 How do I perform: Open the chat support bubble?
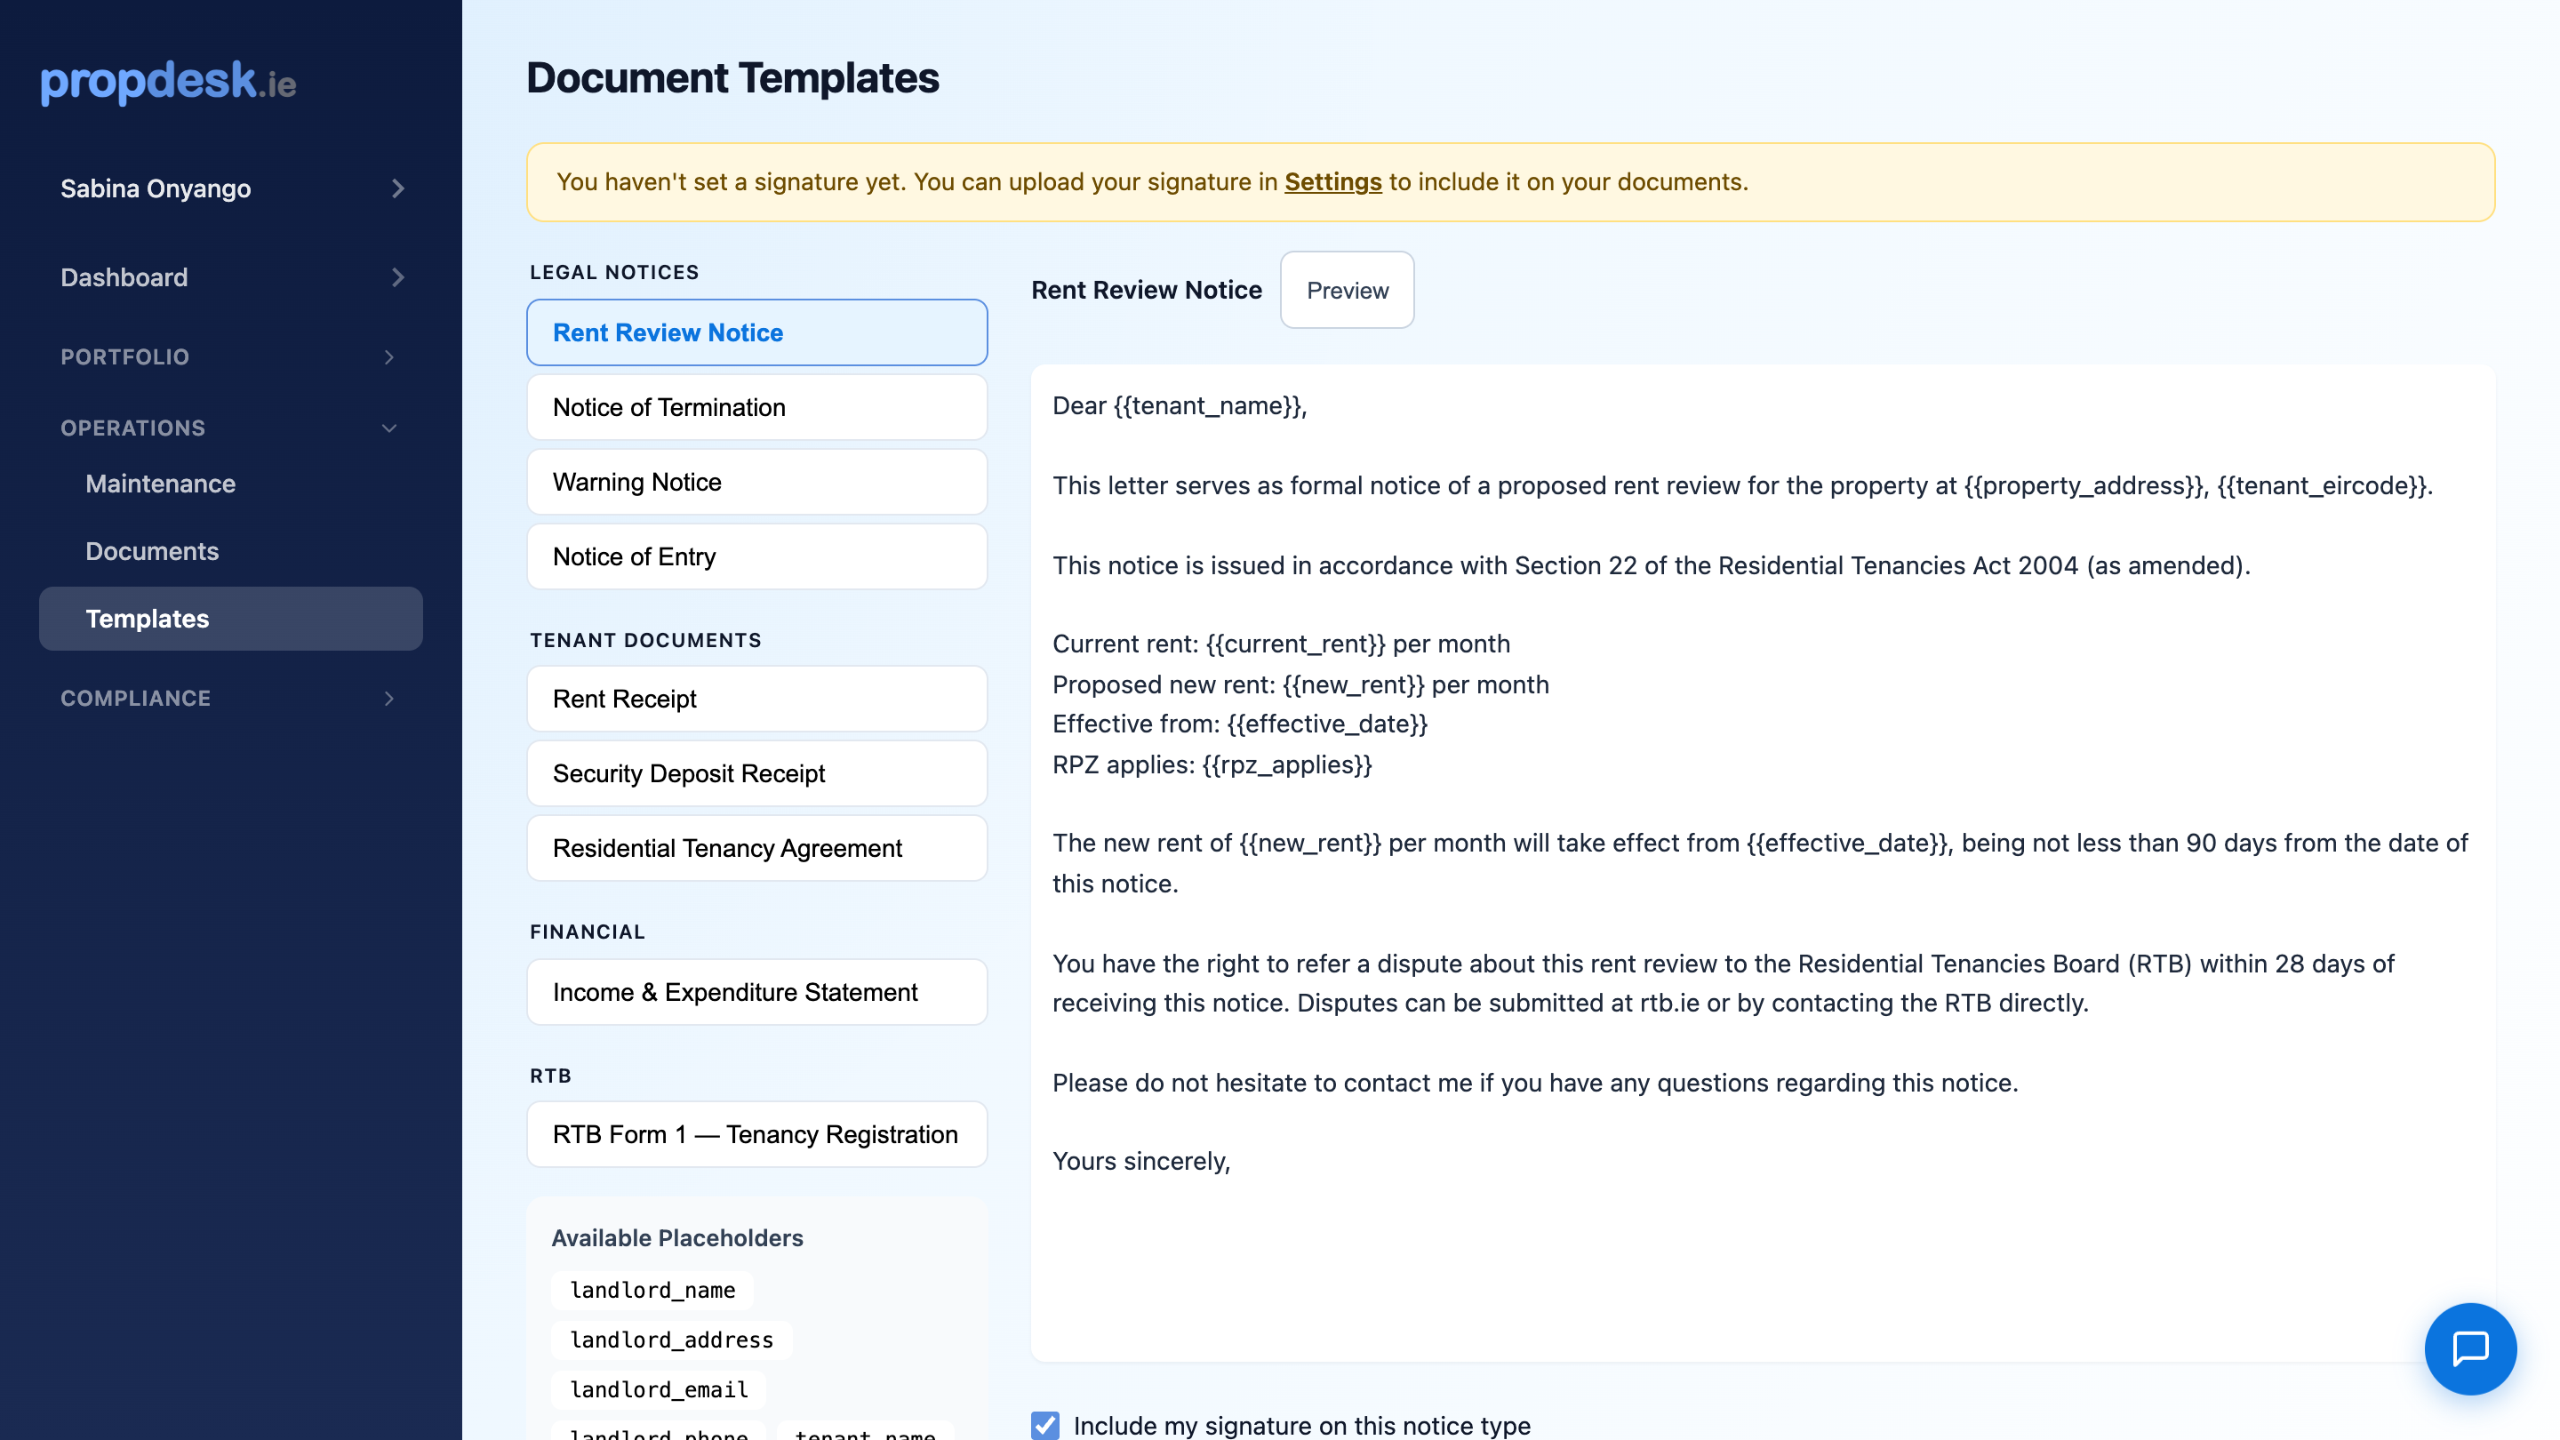[2469, 1348]
